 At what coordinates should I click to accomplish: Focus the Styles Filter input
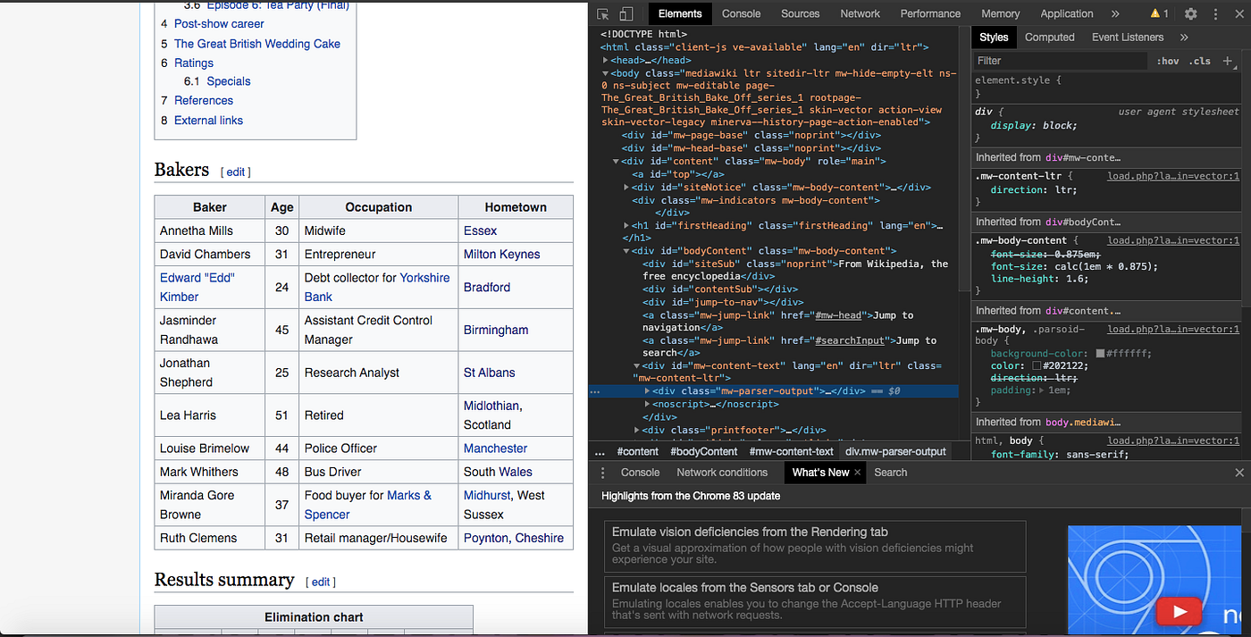(x=1060, y=61)
